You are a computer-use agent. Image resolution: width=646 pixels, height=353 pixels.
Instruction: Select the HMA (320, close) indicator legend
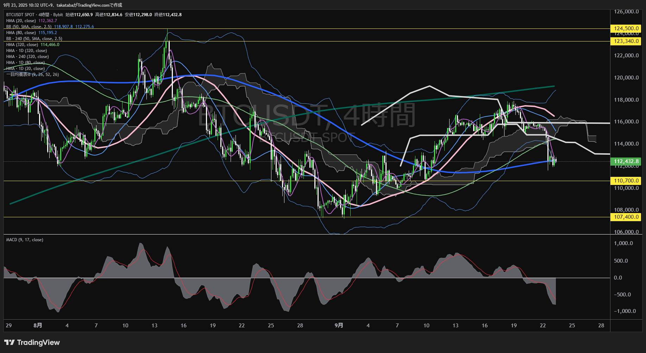[x=22, y=45]
